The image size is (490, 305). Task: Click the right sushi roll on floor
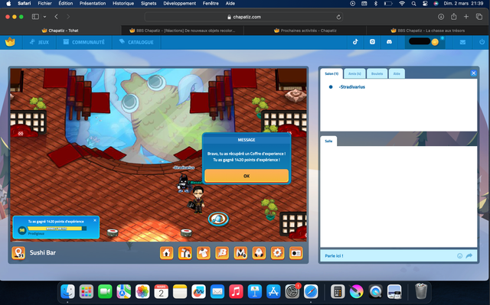point(186,232)
